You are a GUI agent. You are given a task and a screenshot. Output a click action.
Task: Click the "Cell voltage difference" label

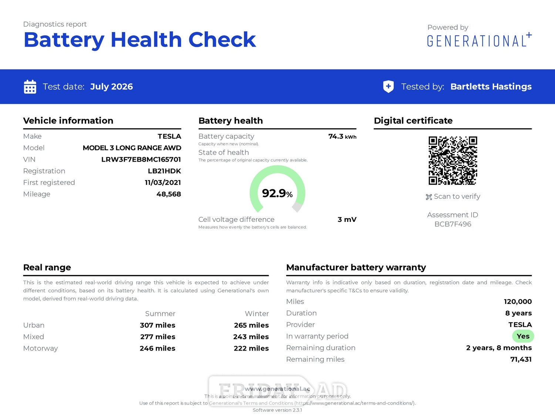[x=236, y=220]
